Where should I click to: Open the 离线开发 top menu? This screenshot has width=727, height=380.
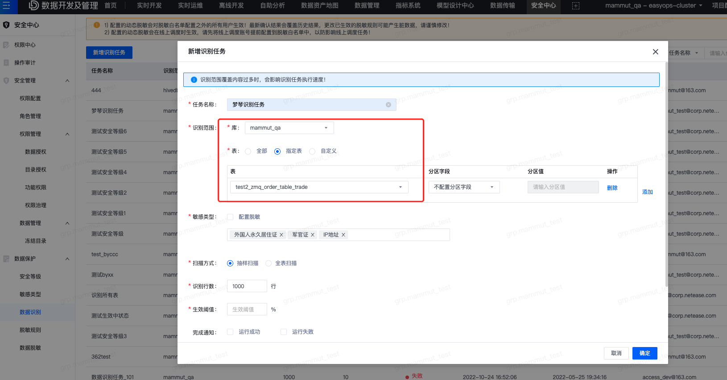click(231, 5)
